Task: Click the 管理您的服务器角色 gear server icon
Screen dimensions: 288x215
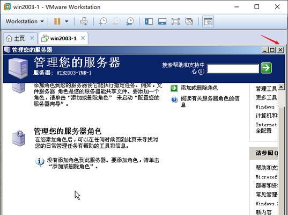Action: pyautogui.click(x=18, y=138)
